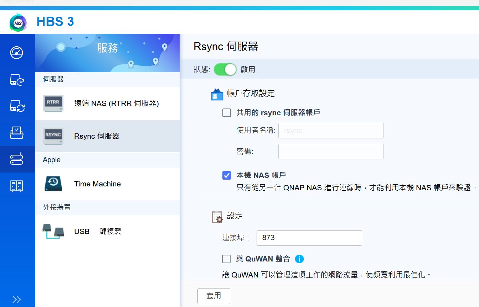The height and width of the screenshot is (307, 479).
Task: Uncheck 本機 NAS 帳戶 checkbox
Action: pos(227,175)
